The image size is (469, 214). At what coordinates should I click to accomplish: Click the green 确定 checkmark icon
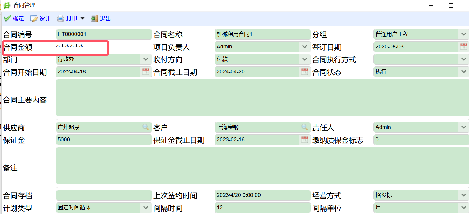tap(8, 18)
